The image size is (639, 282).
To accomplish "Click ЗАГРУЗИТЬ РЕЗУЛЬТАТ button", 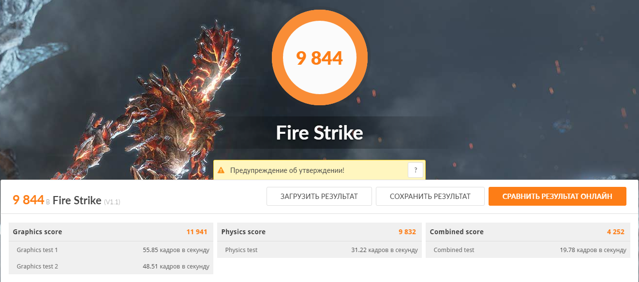I will click(319, 197).
